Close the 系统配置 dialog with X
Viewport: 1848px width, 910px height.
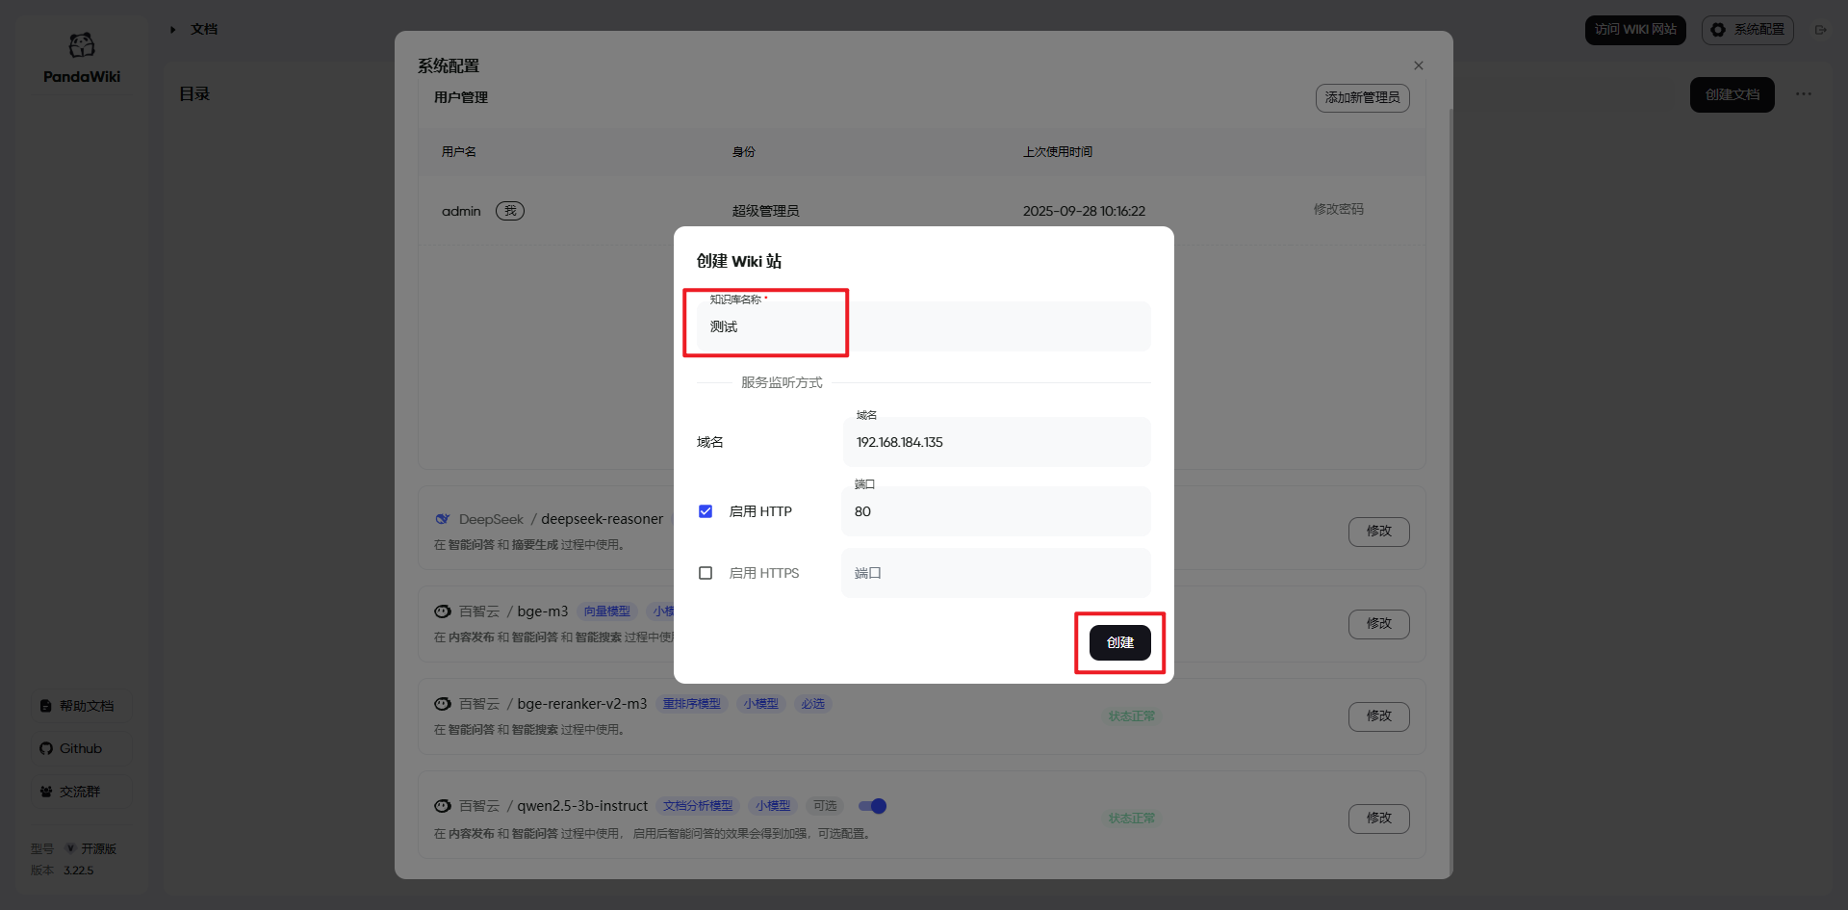click(1418, 65)
